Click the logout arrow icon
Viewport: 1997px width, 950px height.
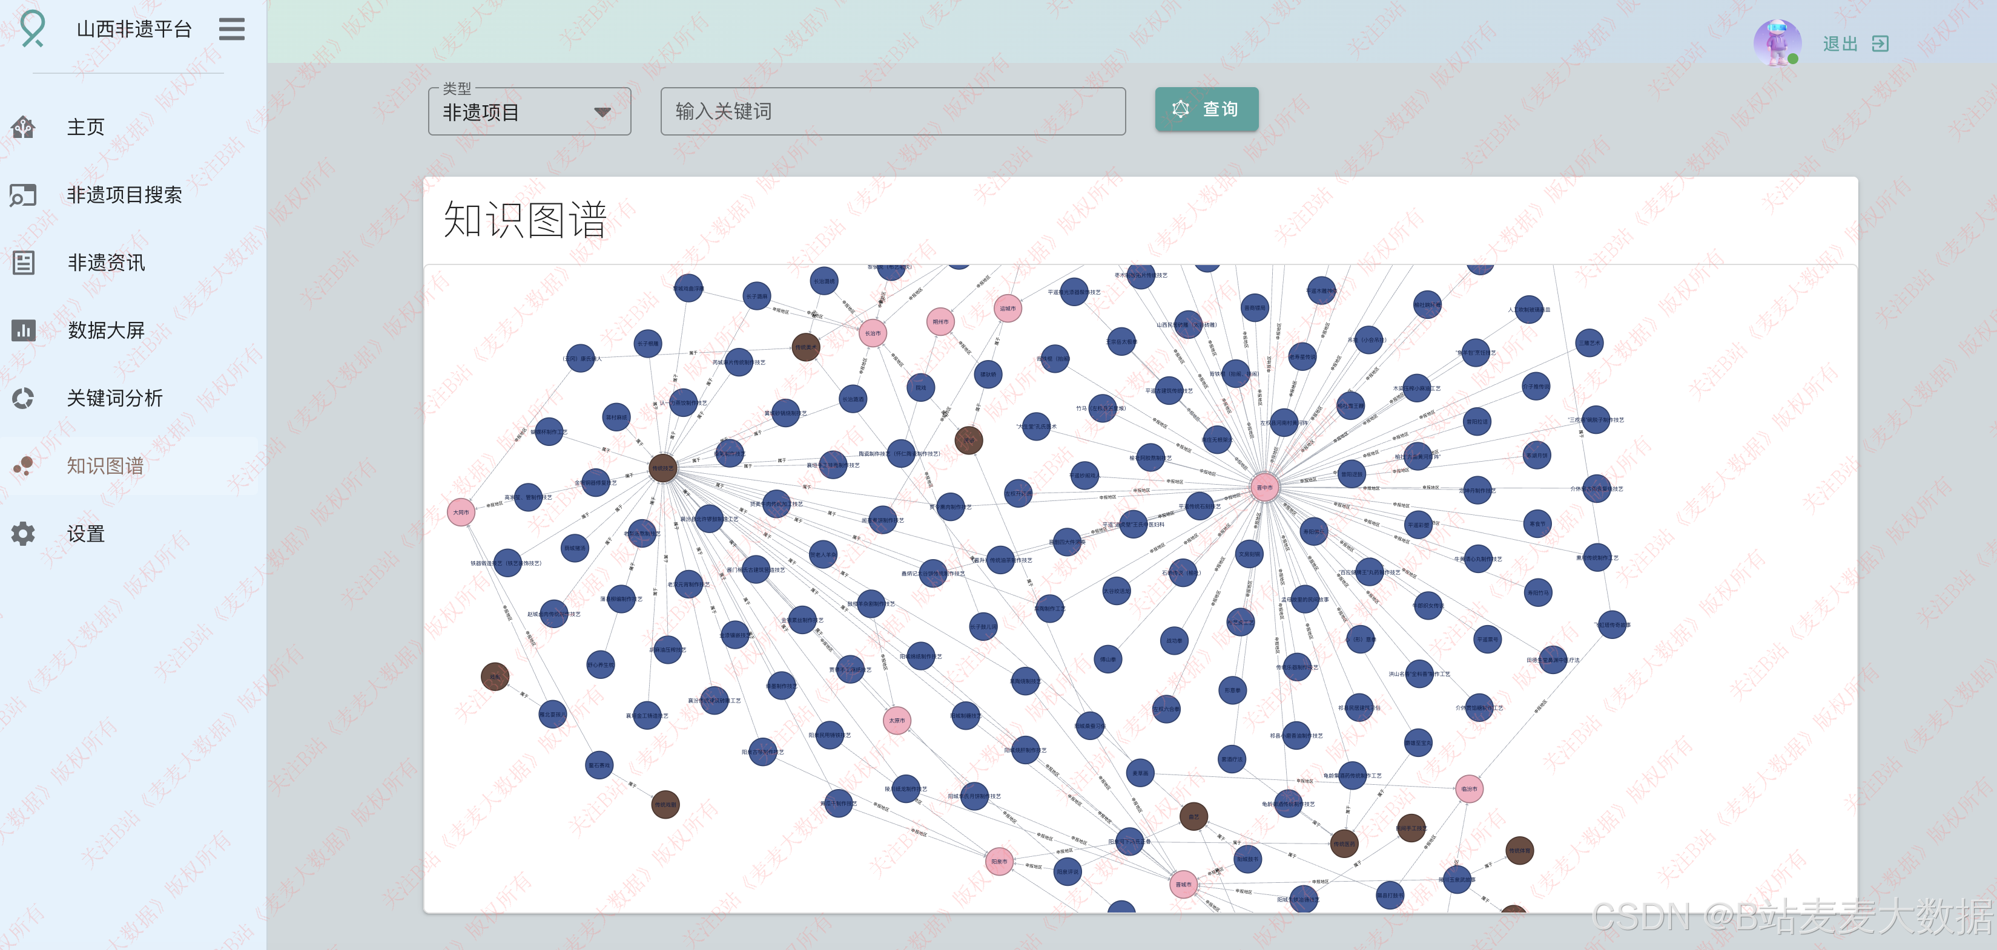click(x=1880, y=44)
